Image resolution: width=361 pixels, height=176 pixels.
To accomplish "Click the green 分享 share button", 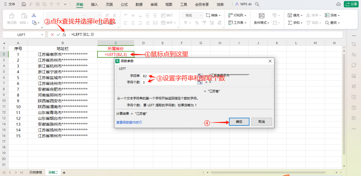I will point(352,4).
